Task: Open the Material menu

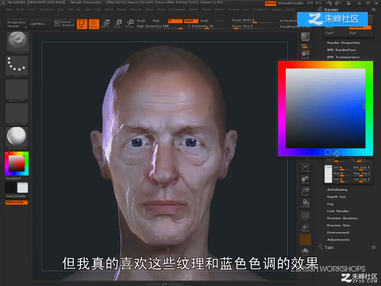Action: (x=136, y=10)
